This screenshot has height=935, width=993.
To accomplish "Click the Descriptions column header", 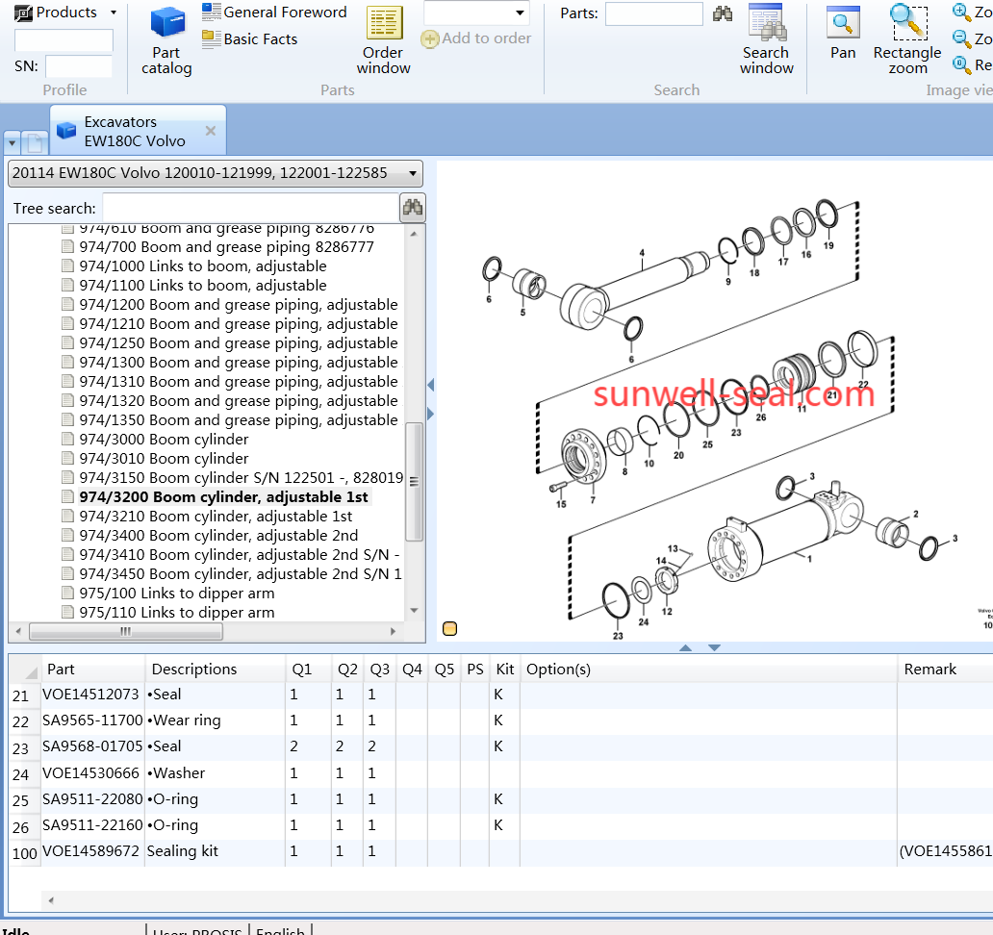I will (x=194, y=670).
